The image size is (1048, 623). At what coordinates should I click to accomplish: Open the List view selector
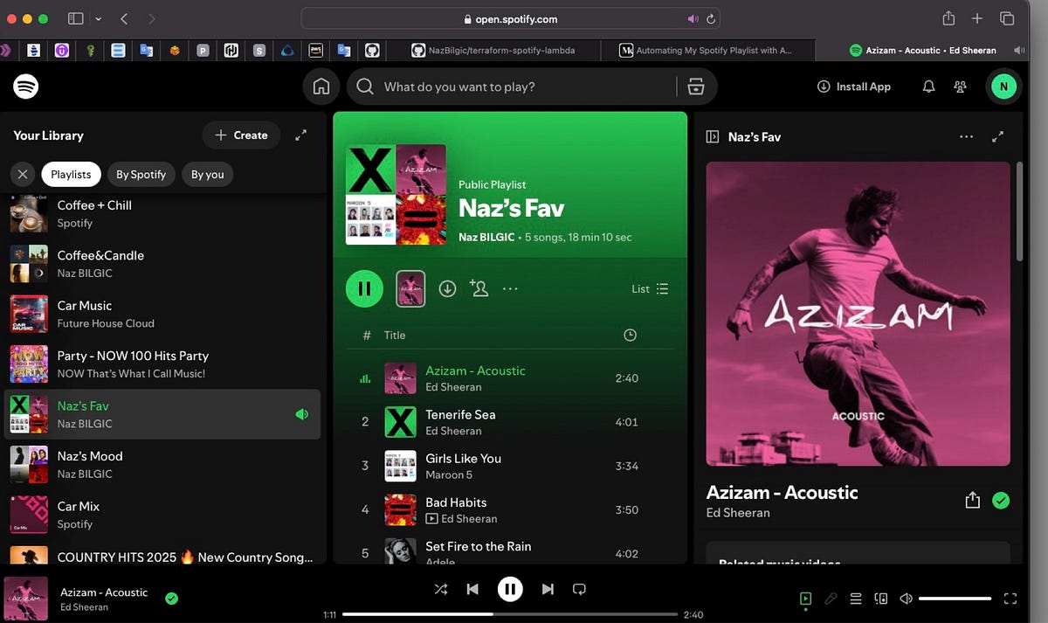[650, 288]
